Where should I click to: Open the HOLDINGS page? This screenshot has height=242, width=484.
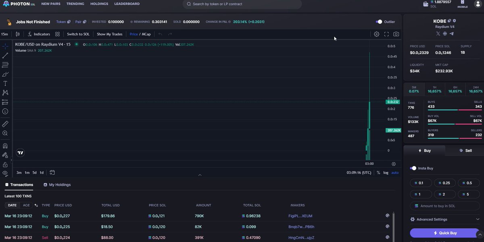pos(99,4)
